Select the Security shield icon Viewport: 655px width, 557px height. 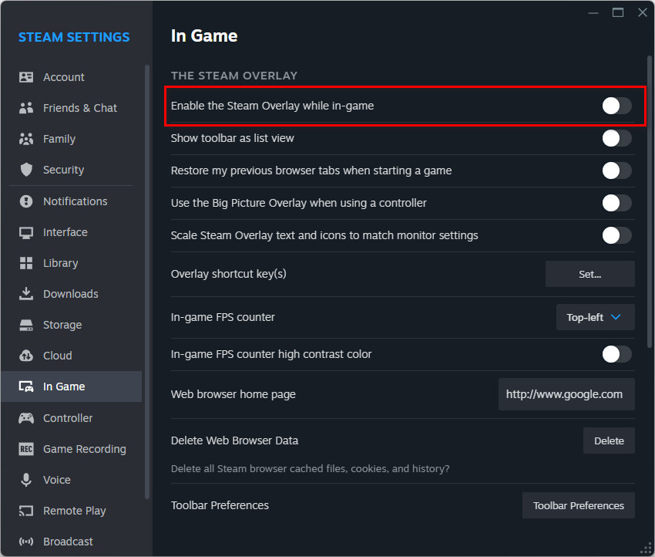[26, 170]
